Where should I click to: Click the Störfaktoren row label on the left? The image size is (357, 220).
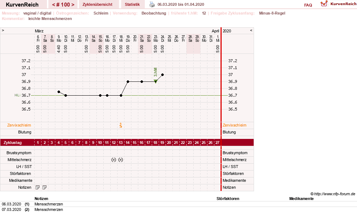(20, 173)
